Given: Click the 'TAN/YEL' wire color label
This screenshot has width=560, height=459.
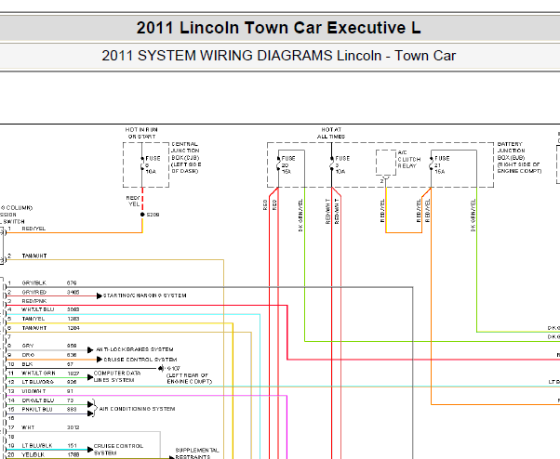Looking at the screenshot, I should click(33, 319).
